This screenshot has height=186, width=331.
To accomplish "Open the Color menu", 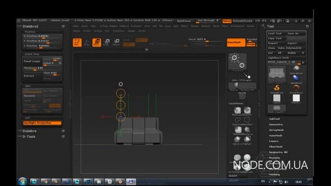I will [93, 26].
